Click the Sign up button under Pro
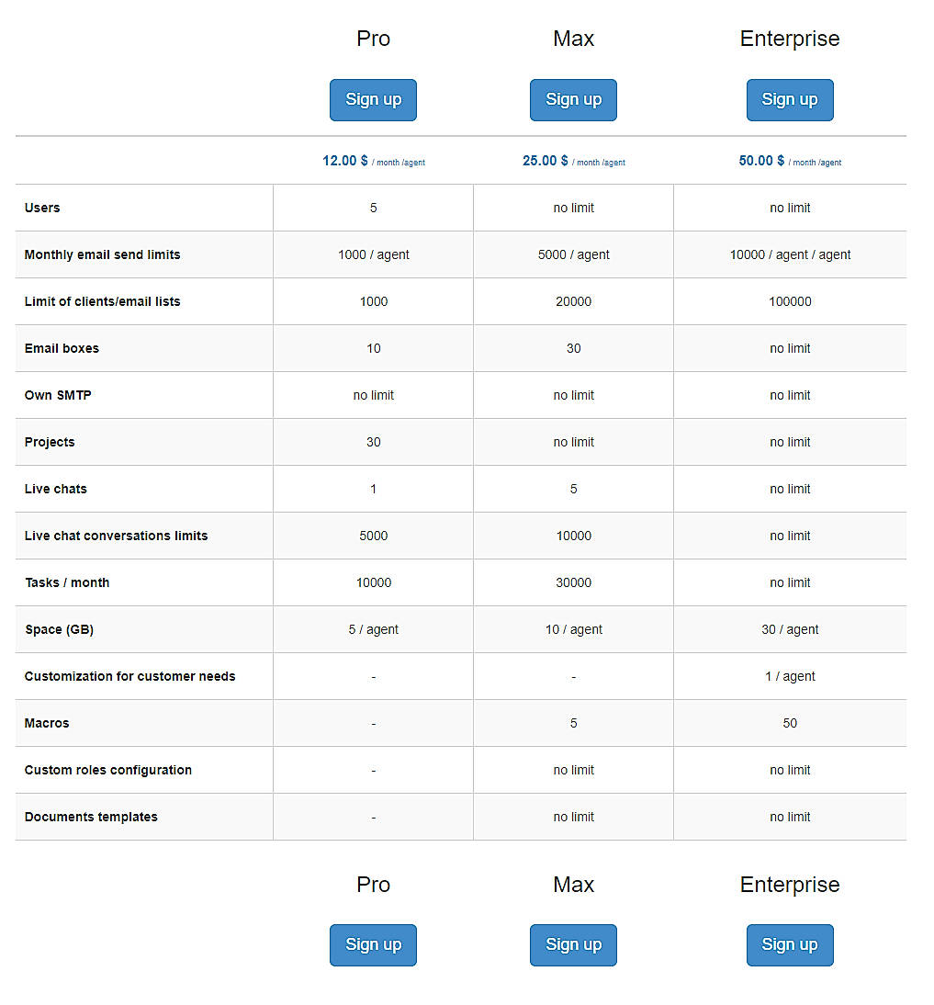Screen dimensions: 934x1005 click(373, 99)
